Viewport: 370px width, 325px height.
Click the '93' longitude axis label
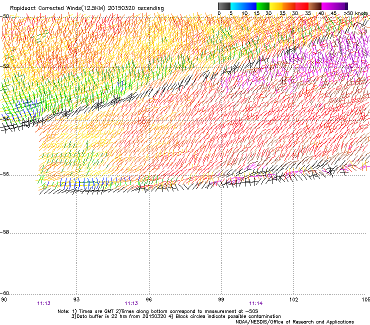(x=76, y=299)
